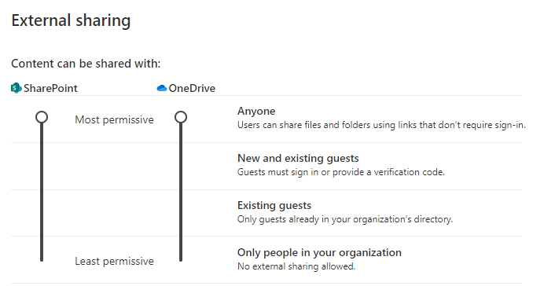Select the Anyone sharing option label
533x286 pixels.
tap(256, 111)
